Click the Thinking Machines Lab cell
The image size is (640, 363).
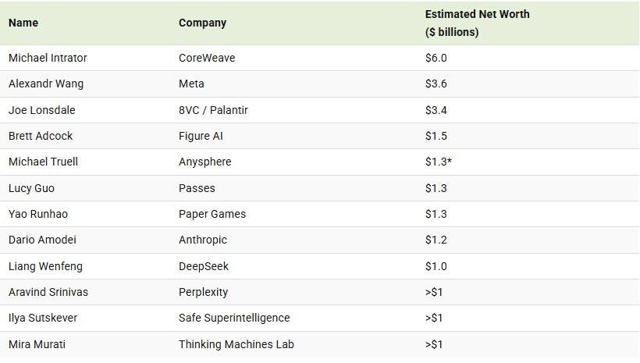(x=236, y=344)
